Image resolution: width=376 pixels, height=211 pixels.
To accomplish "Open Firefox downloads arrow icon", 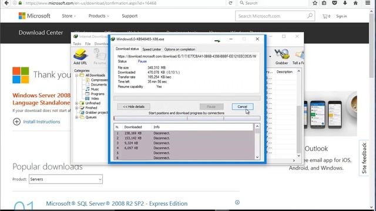I will coord(345,3).
